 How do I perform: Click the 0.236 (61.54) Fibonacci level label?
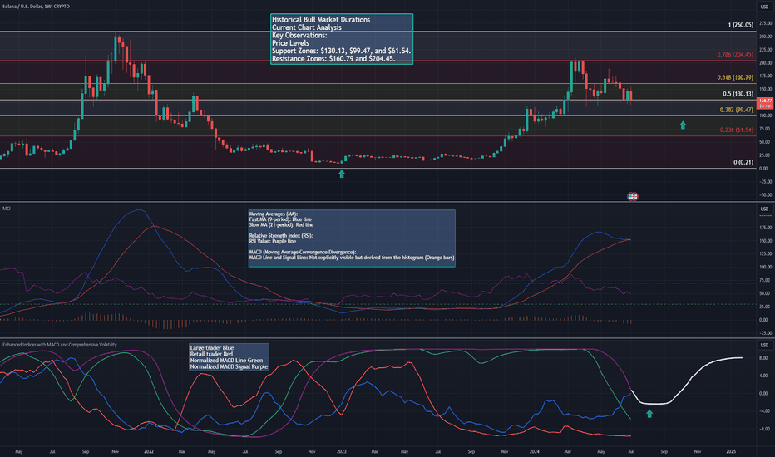(x=737, y=130)
